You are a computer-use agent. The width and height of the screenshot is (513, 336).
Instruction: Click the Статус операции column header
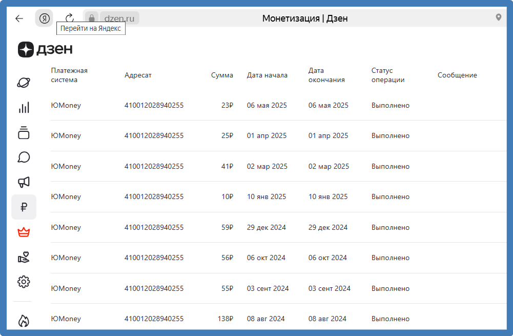pyautogui.click(x=387, y=75)
